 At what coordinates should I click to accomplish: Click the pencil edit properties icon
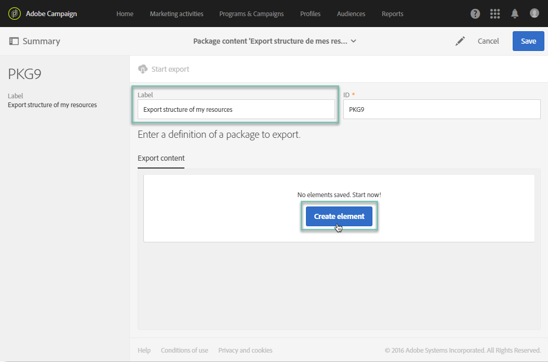[460, 41]
